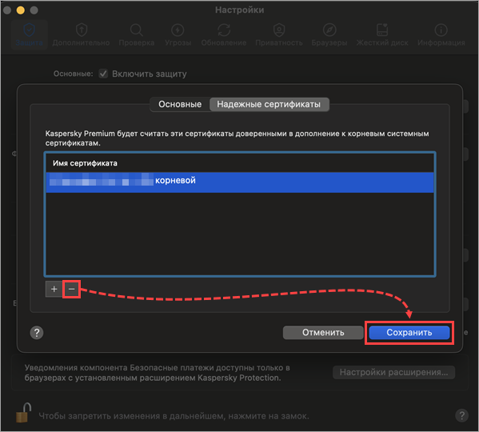Toggle the Включить защиту checkbox

point(103,74)
